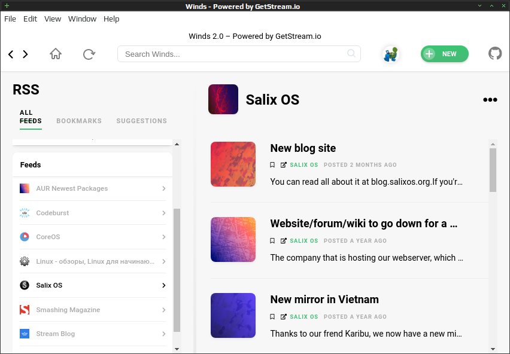Image resolution: width=510 pixels, height=354 pixels.
Task: Open the GitHub icon
Action: tap(495, 54)
